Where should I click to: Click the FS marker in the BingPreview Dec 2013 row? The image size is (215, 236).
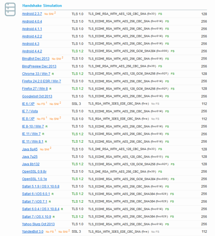(x=160, y=66)
